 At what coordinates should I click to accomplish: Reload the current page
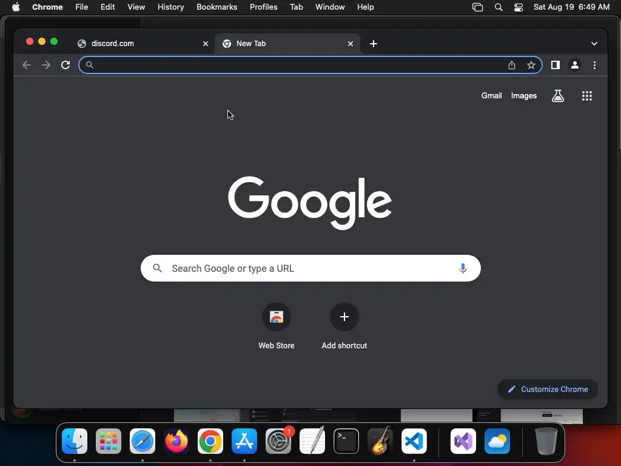tap(65, 65)
